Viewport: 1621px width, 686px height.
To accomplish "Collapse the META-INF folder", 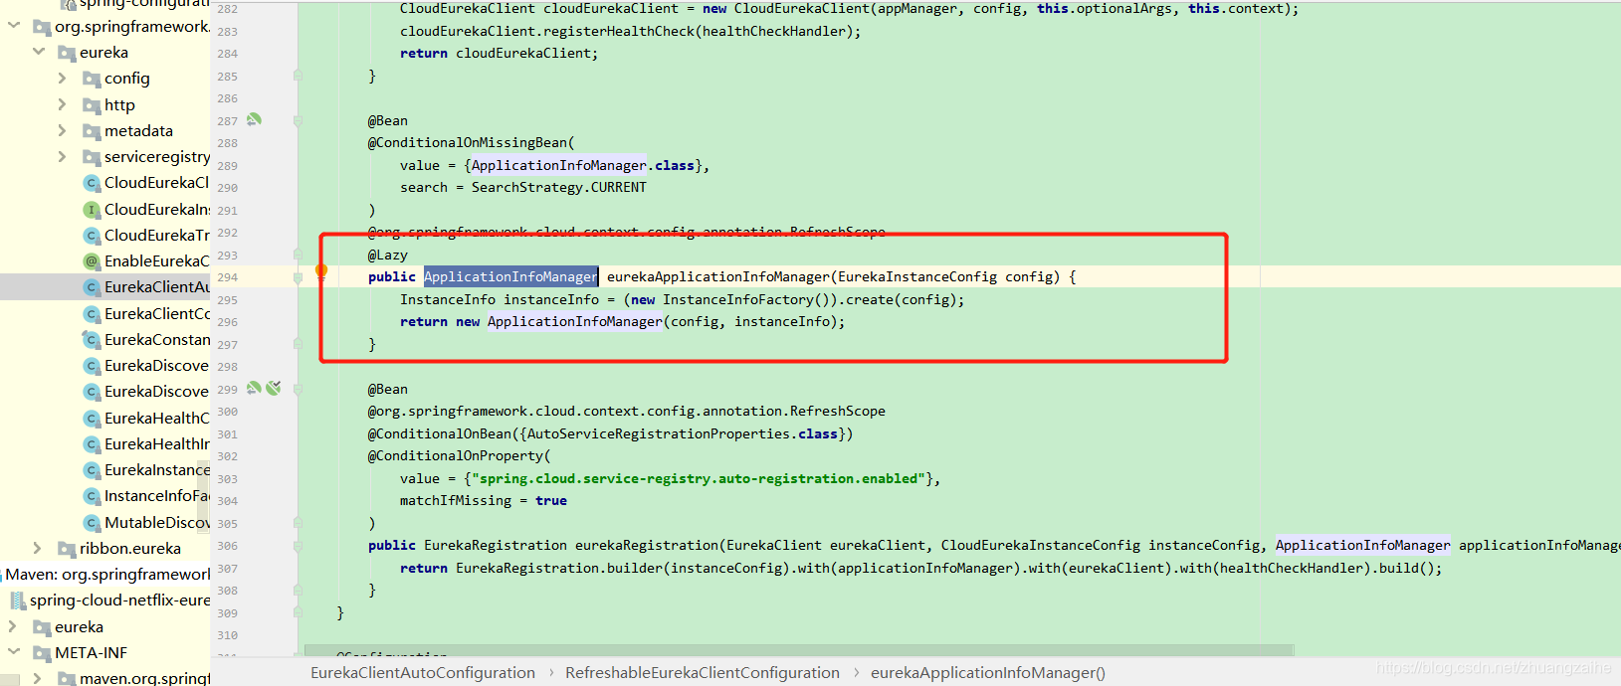I will click(x=14, y=652).
